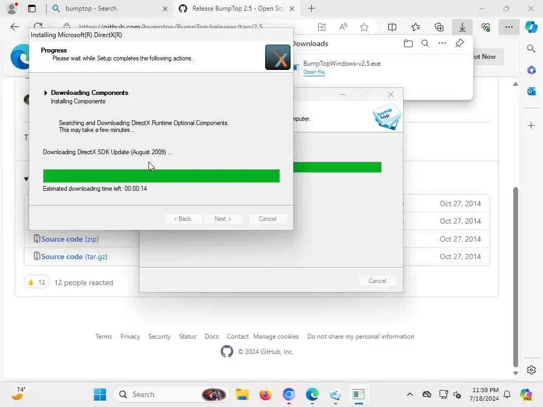Add this page to favorites star

pyautogui.click(x=364, y=27)
